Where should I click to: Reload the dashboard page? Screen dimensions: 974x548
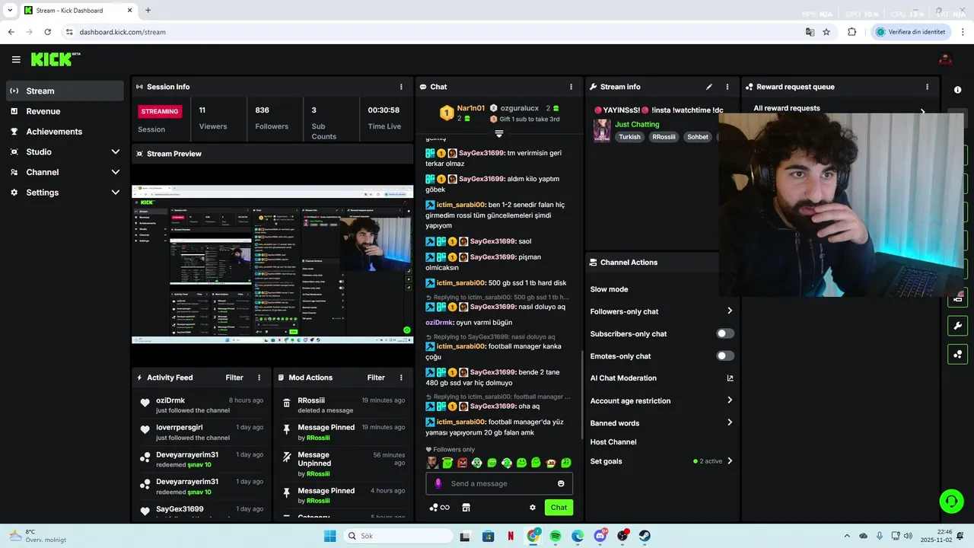tap(47, 32)
